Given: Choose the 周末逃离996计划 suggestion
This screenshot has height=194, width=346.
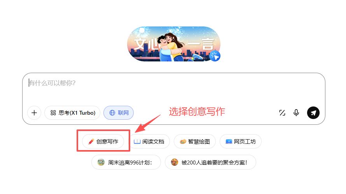Looking at the screenshot, I should tap(126, 163).
